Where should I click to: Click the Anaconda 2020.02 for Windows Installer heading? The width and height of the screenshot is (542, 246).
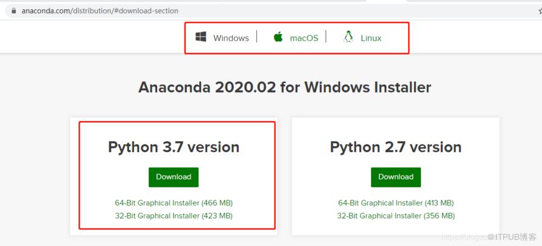284,88
